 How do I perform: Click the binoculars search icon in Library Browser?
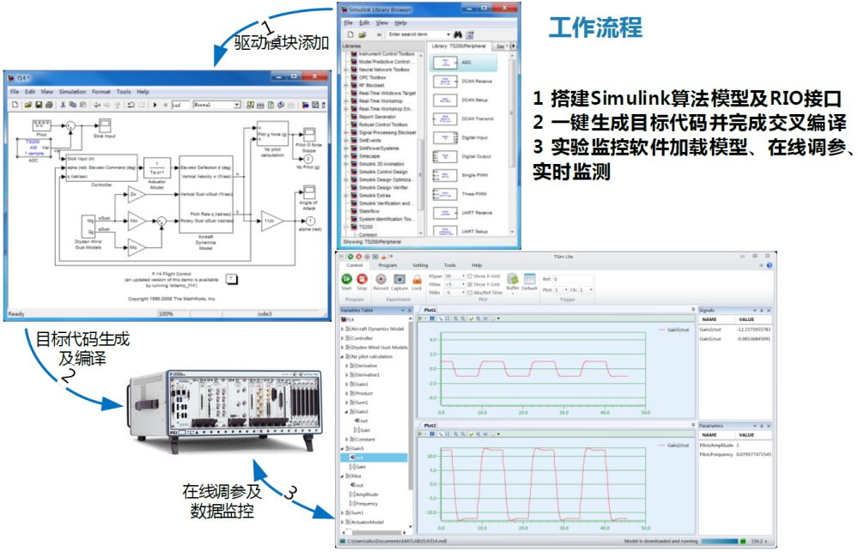[459, 34]
